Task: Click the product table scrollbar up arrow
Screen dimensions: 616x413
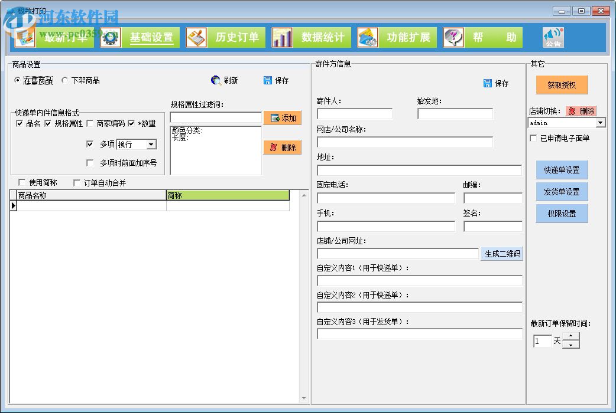Action: (304, 195)
